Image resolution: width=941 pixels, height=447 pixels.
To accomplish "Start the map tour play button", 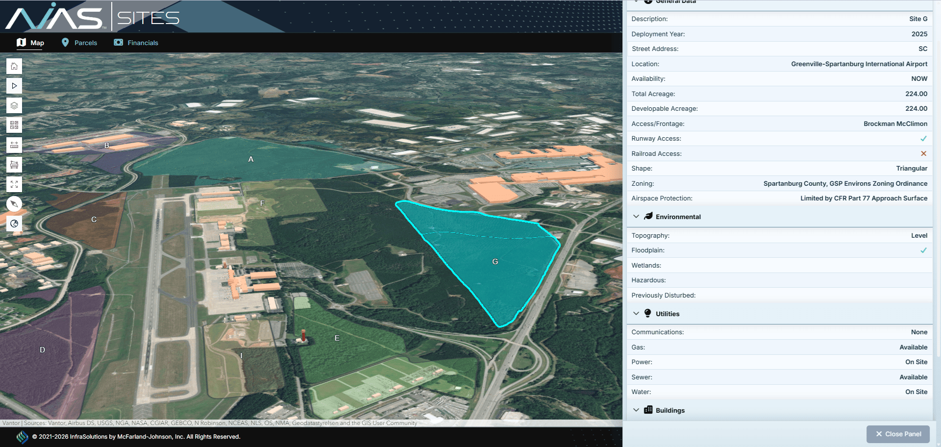I will 14,86.
